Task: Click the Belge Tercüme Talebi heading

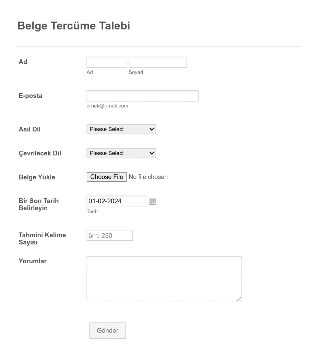Action: 74,26
